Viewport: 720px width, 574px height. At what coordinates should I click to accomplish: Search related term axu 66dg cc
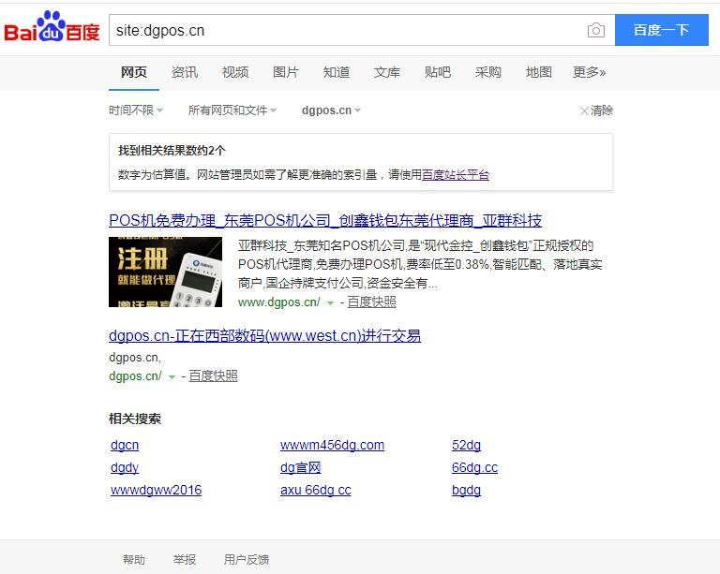(315, 490)
